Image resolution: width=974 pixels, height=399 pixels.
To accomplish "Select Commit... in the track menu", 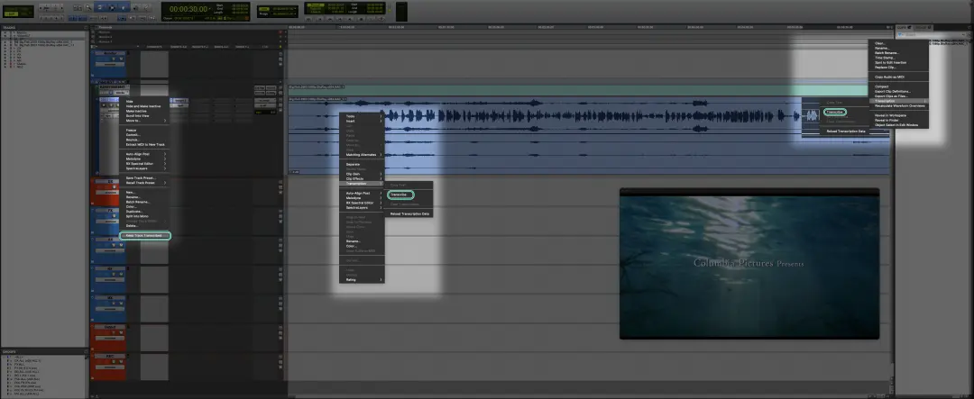I will pos(143,135).
